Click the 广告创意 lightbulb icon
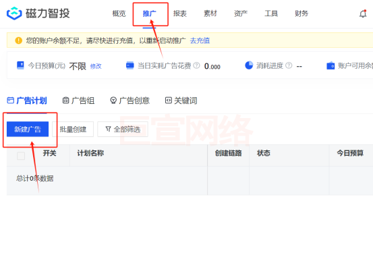373x261 pixels. (113, 100)
